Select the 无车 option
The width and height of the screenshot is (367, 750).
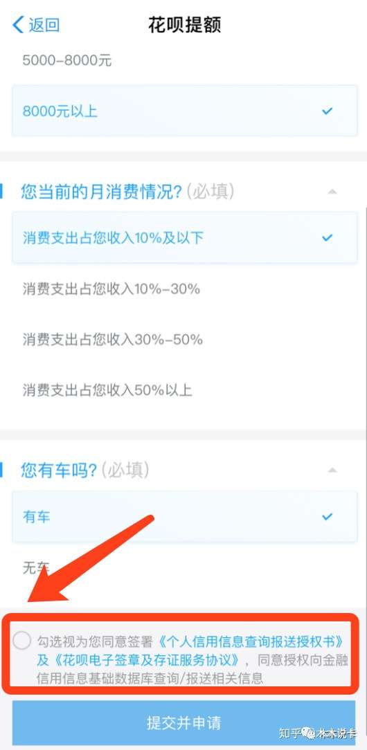pos(184,568)
